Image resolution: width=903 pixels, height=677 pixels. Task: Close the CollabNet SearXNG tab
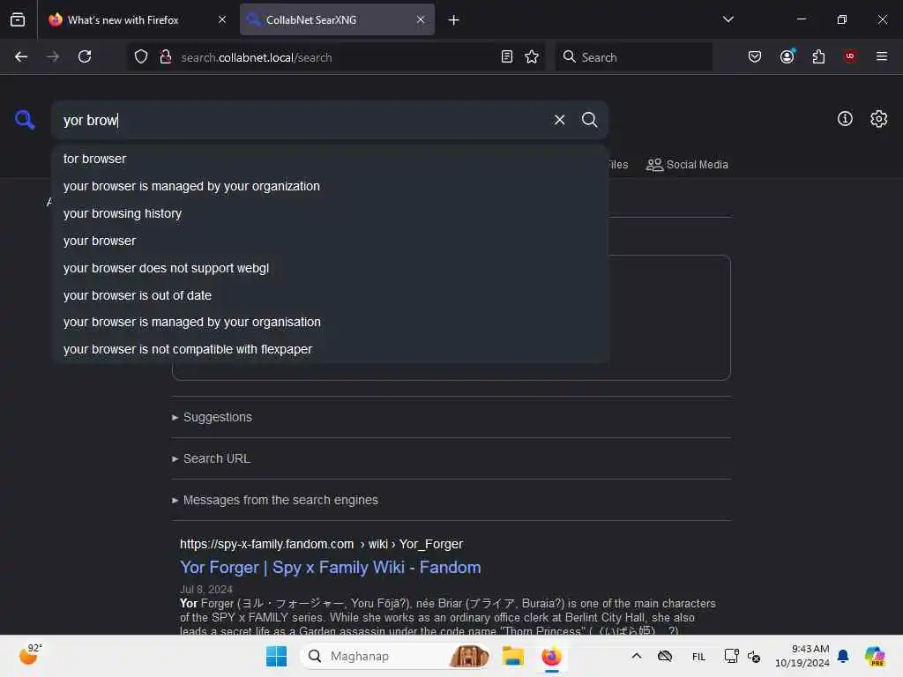[421, 19]
